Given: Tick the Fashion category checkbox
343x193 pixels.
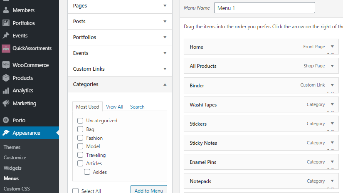Looking at the screenshot, I should (x=80, y=138).
